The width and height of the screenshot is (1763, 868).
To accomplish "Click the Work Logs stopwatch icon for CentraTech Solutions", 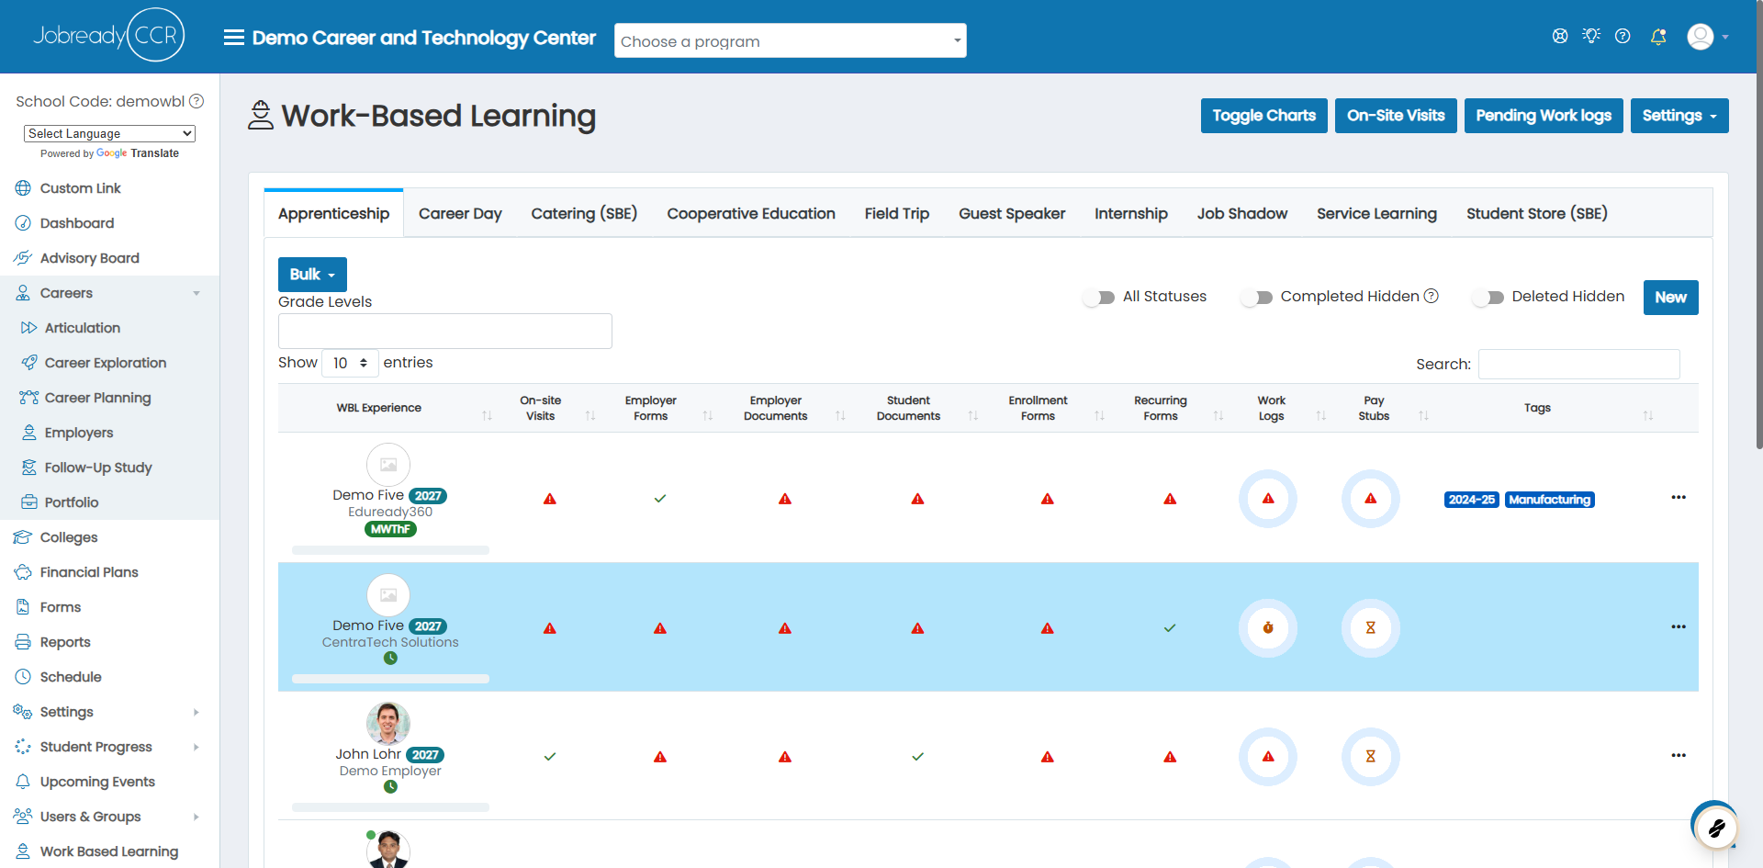I will (1268, 628).
